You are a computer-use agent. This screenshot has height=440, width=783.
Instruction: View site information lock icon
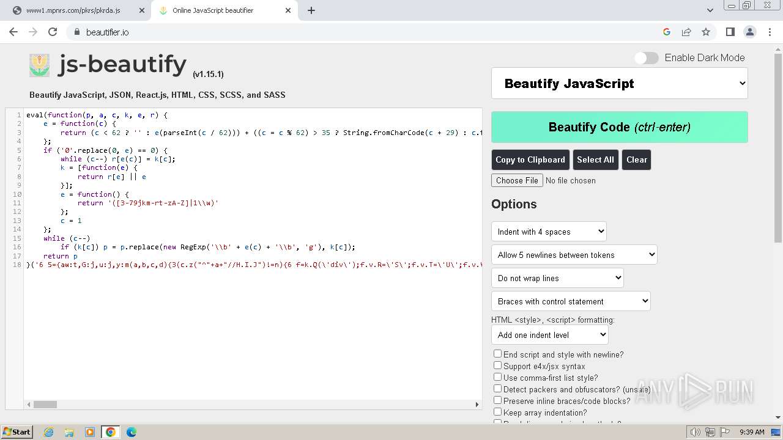(77, 32)
